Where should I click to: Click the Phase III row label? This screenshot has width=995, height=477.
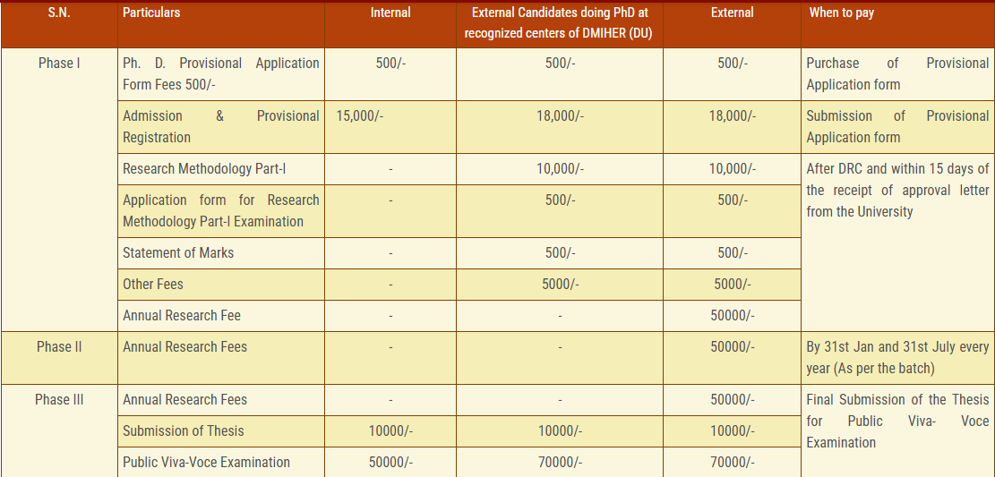point(59,400)
